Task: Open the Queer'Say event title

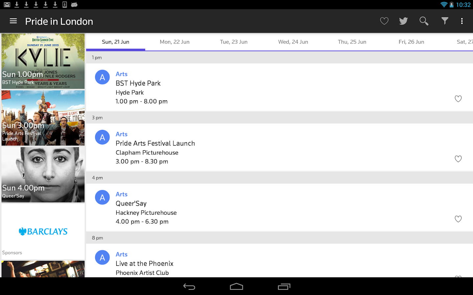Action: (x=131, y=204)
